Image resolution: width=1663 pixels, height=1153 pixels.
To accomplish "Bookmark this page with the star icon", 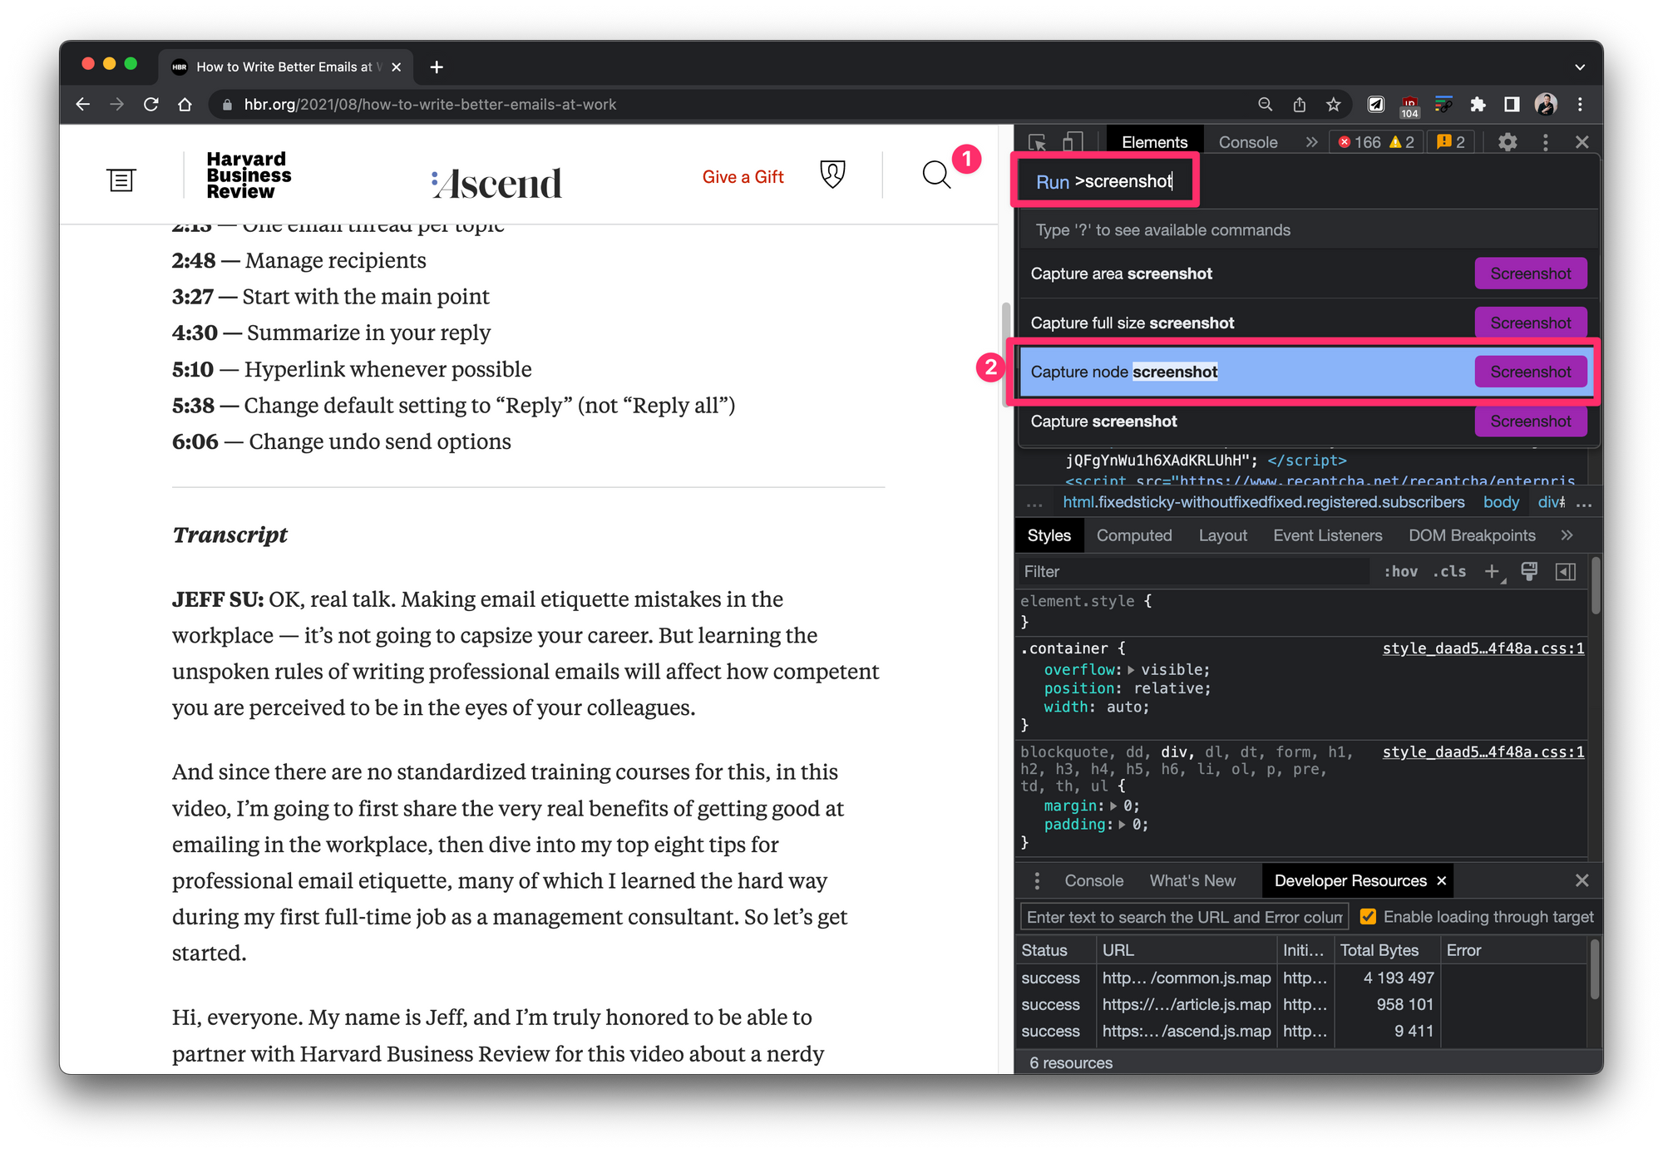I will pos(1334,105).
